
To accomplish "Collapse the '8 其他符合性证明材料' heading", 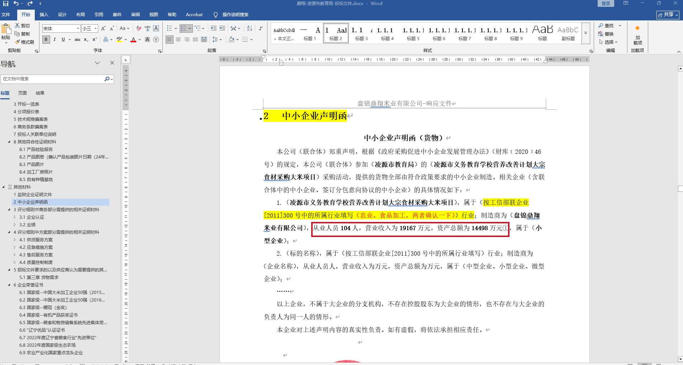I will pos(9,142).
